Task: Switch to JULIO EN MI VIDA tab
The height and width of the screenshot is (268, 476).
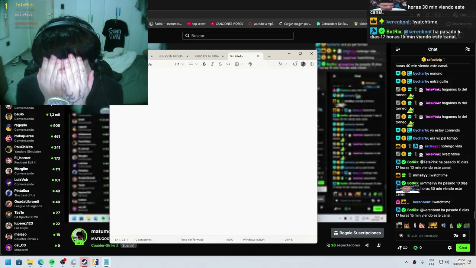Action: pos(206,56)
